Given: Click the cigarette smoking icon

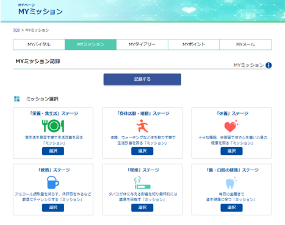Looking at the screenshot, I should click(x=142, y=182).
